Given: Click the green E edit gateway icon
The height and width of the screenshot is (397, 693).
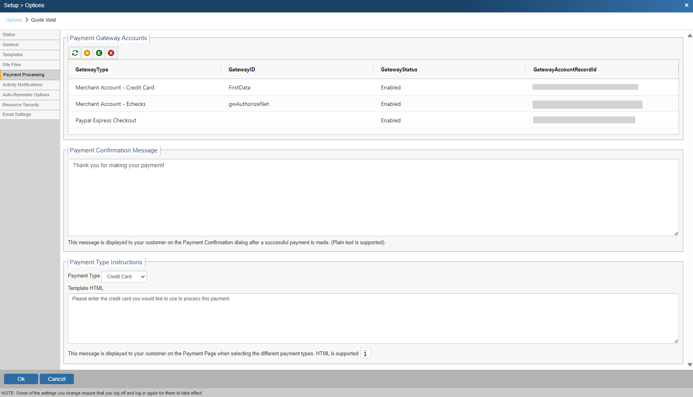Looking at the screenshot, I should point(99,53).
